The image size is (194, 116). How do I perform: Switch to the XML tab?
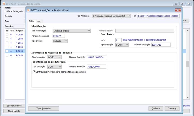pyautogui.click(x=39, y=21)
